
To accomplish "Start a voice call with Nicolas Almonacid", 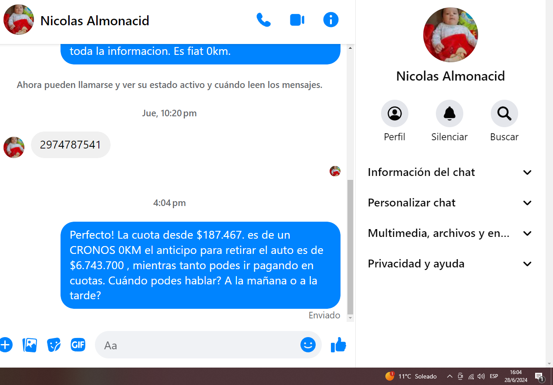I will [263, 20].
